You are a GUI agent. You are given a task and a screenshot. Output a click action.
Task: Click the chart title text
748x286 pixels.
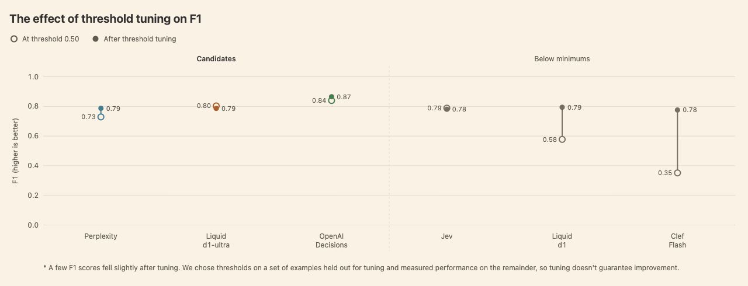pyautogui.click(x=106, y=19)
